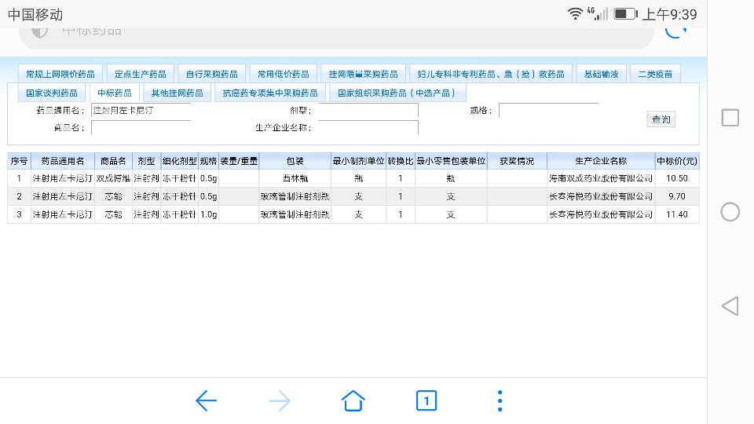Tap the browser forward arrow
Image resolution: width=754 pixels, height=424 pixels.
point(280,401)
